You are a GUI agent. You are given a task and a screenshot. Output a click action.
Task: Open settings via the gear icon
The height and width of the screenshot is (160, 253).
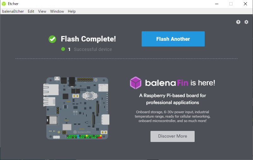click(x=246, y=22)
